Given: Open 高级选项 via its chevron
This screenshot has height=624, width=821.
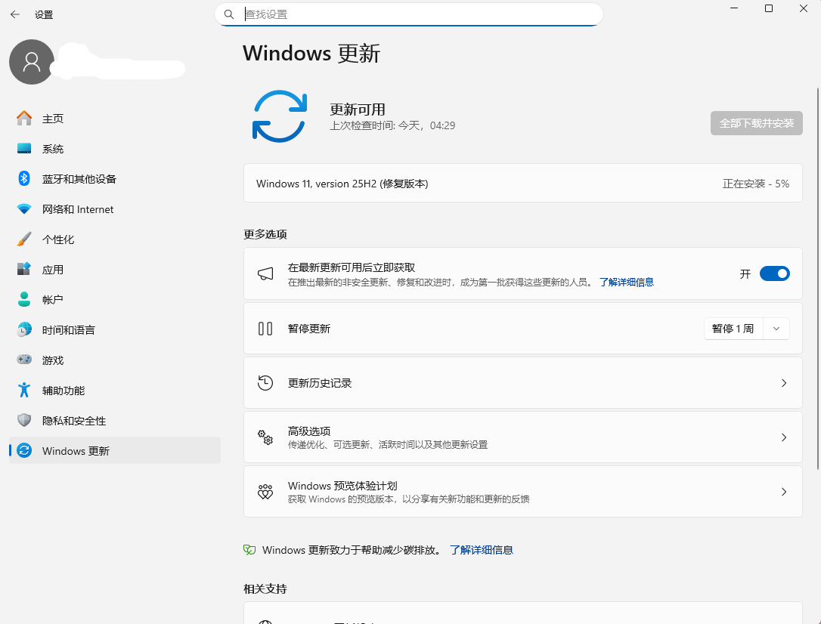Looking at the screenshot, I should pyautogui.click(x=784, y=437).
